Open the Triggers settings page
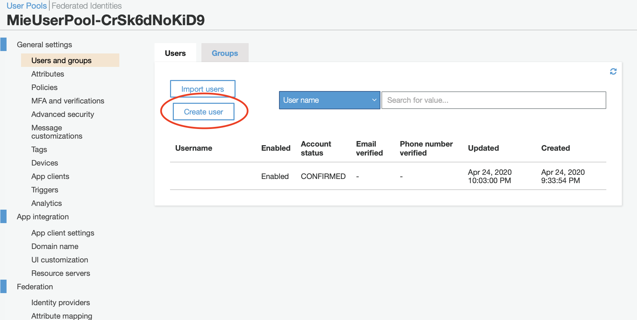Viewport: 637px width, 320px height. coord(45,190)
